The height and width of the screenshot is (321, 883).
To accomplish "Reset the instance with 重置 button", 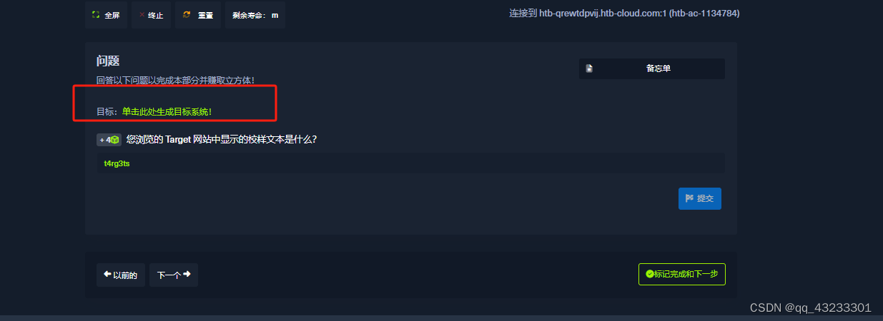I will coord(198,14).
